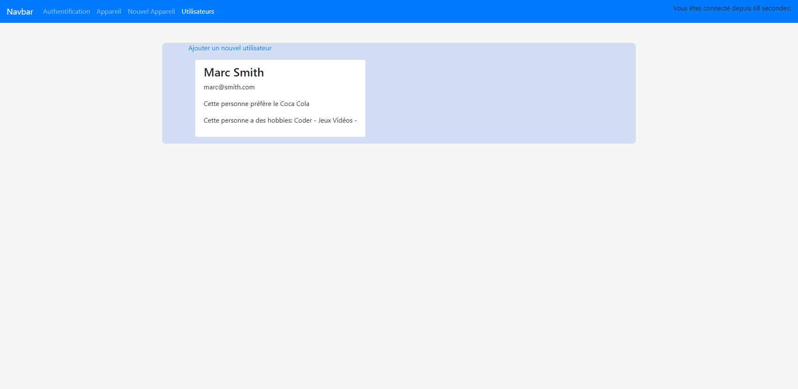Click empty space in light blue users panel
The width and height of the screenshot is (798, 389).
499,96
